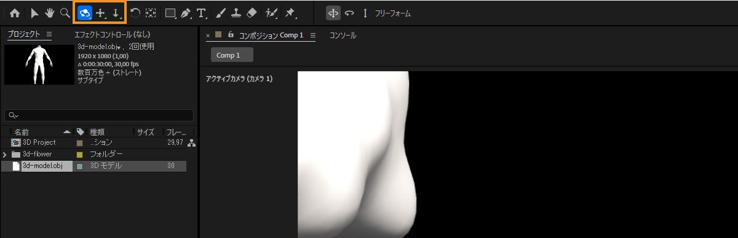Image resolution: width=738 pixels, height=238 pixels.
Task: Select the Eraser tool
Action: 252,13
